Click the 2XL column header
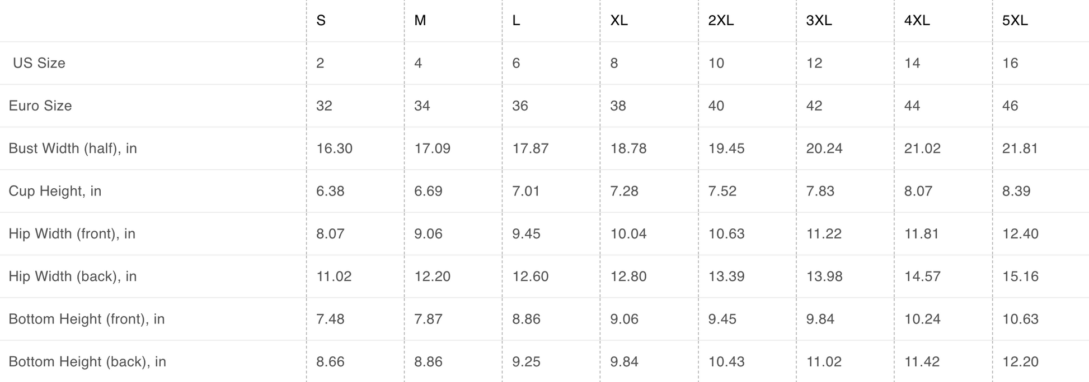The height and width of the screenshot is (382, 1089). (721, 21)
